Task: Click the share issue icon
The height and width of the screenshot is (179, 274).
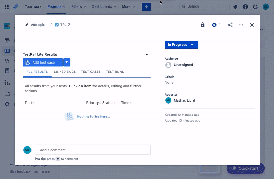Action: [x=230, y=25]
